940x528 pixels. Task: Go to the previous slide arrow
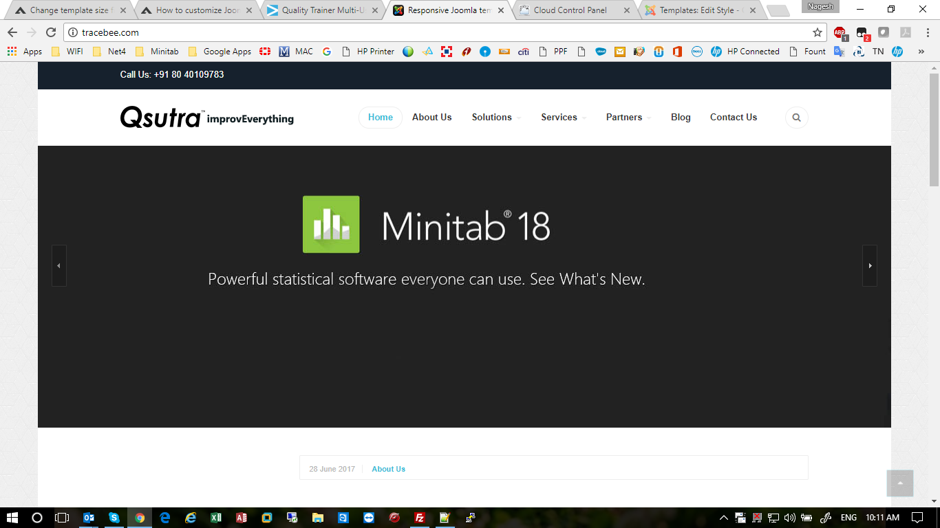tap(59, 265)
